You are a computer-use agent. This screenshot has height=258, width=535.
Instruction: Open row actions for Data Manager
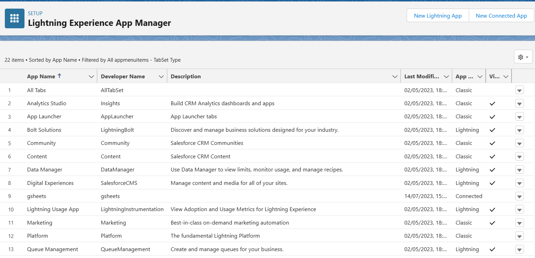(x=519, y=170)
